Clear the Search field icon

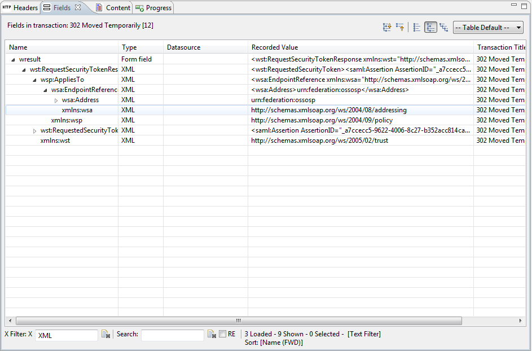pos(212,335)
